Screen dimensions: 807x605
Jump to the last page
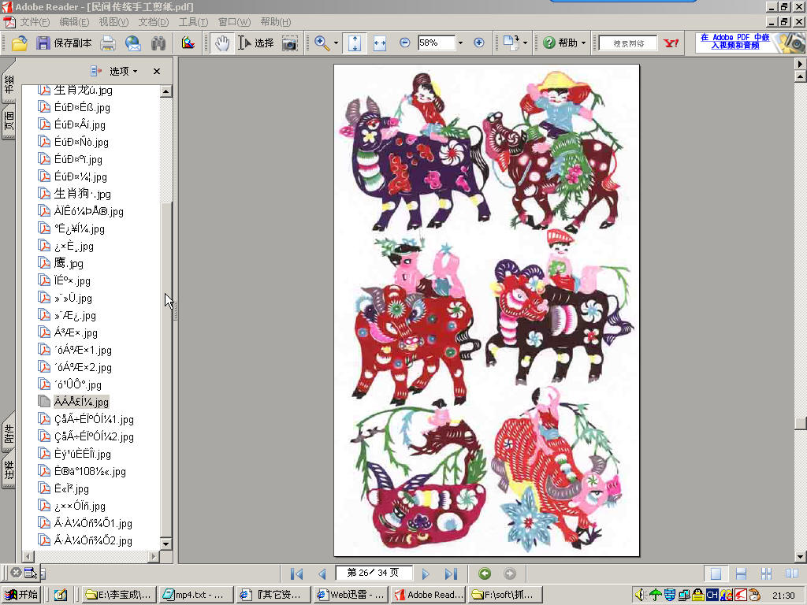point(451,573)
